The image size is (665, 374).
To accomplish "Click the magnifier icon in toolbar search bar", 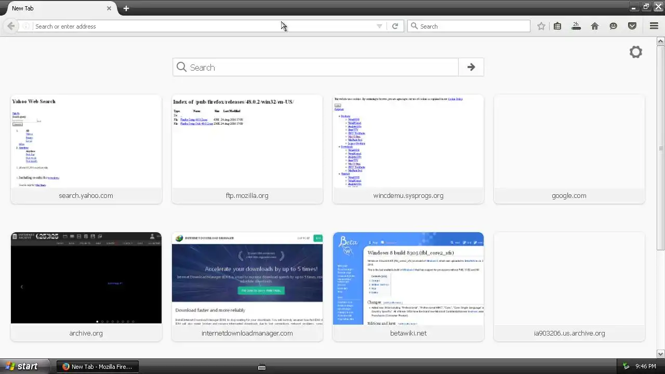I will pos(414,26).
